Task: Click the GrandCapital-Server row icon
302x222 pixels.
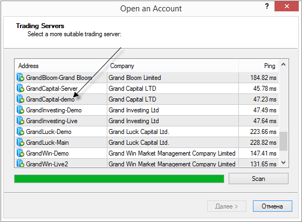Action: pyautogui.click(x=20, y=89)
